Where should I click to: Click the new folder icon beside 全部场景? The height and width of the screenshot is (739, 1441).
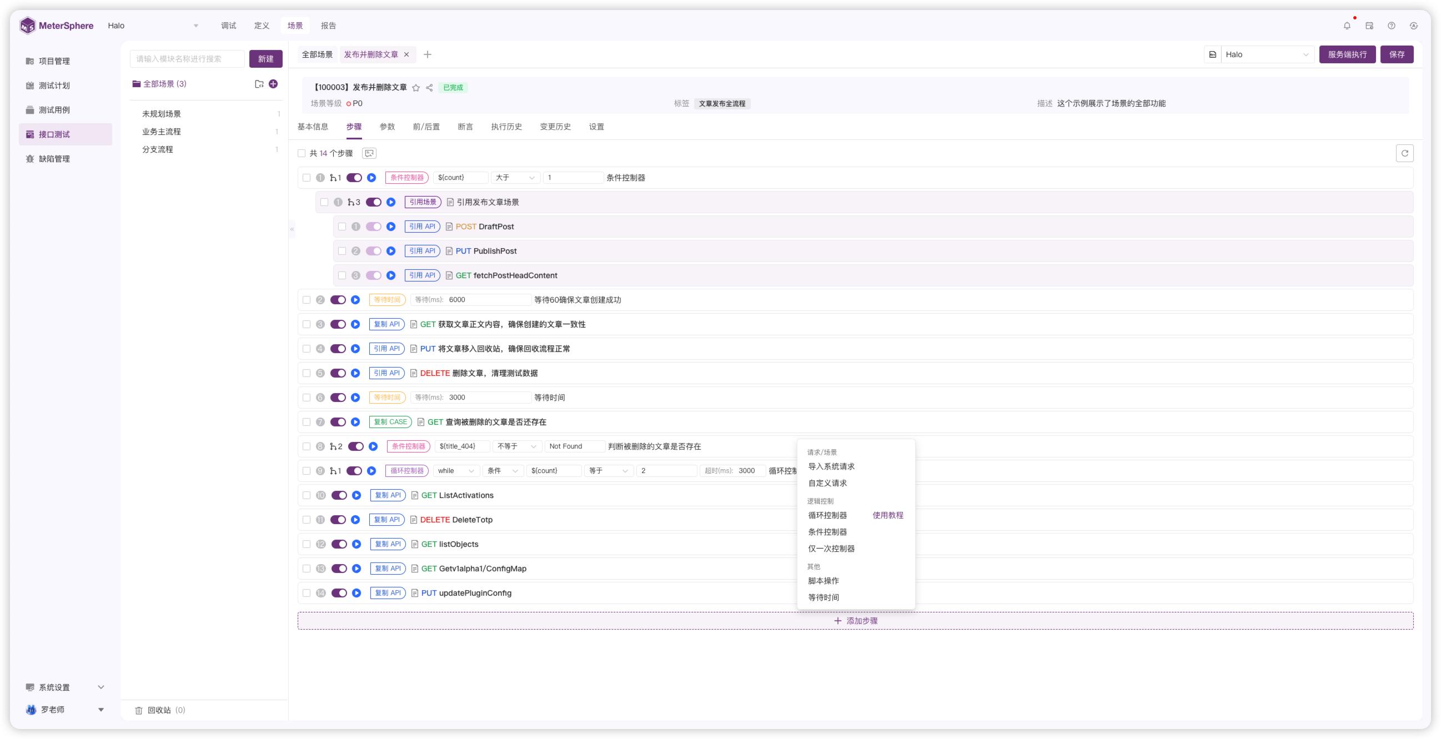[x=259, y=84]
